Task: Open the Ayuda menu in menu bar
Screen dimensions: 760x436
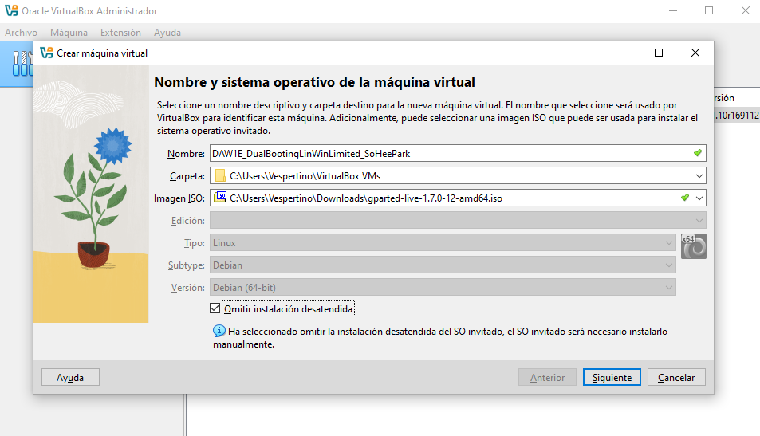Action: [167, 33]
